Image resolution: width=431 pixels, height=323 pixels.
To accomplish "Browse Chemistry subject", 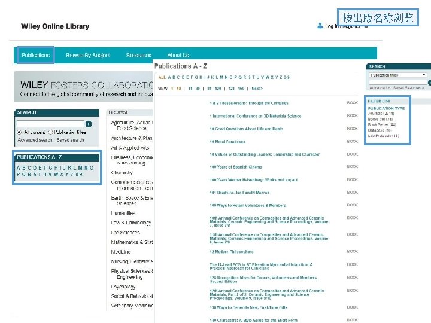I will (122, 173).
